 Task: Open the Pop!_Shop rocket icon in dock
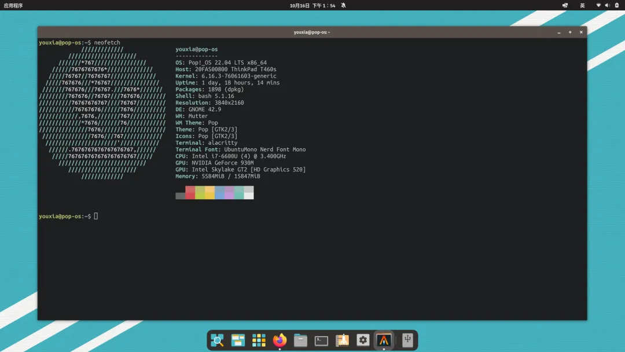[342, 340]
